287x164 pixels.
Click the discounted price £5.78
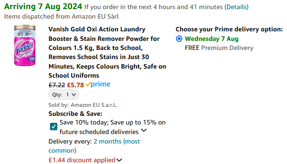coord(76,85)
